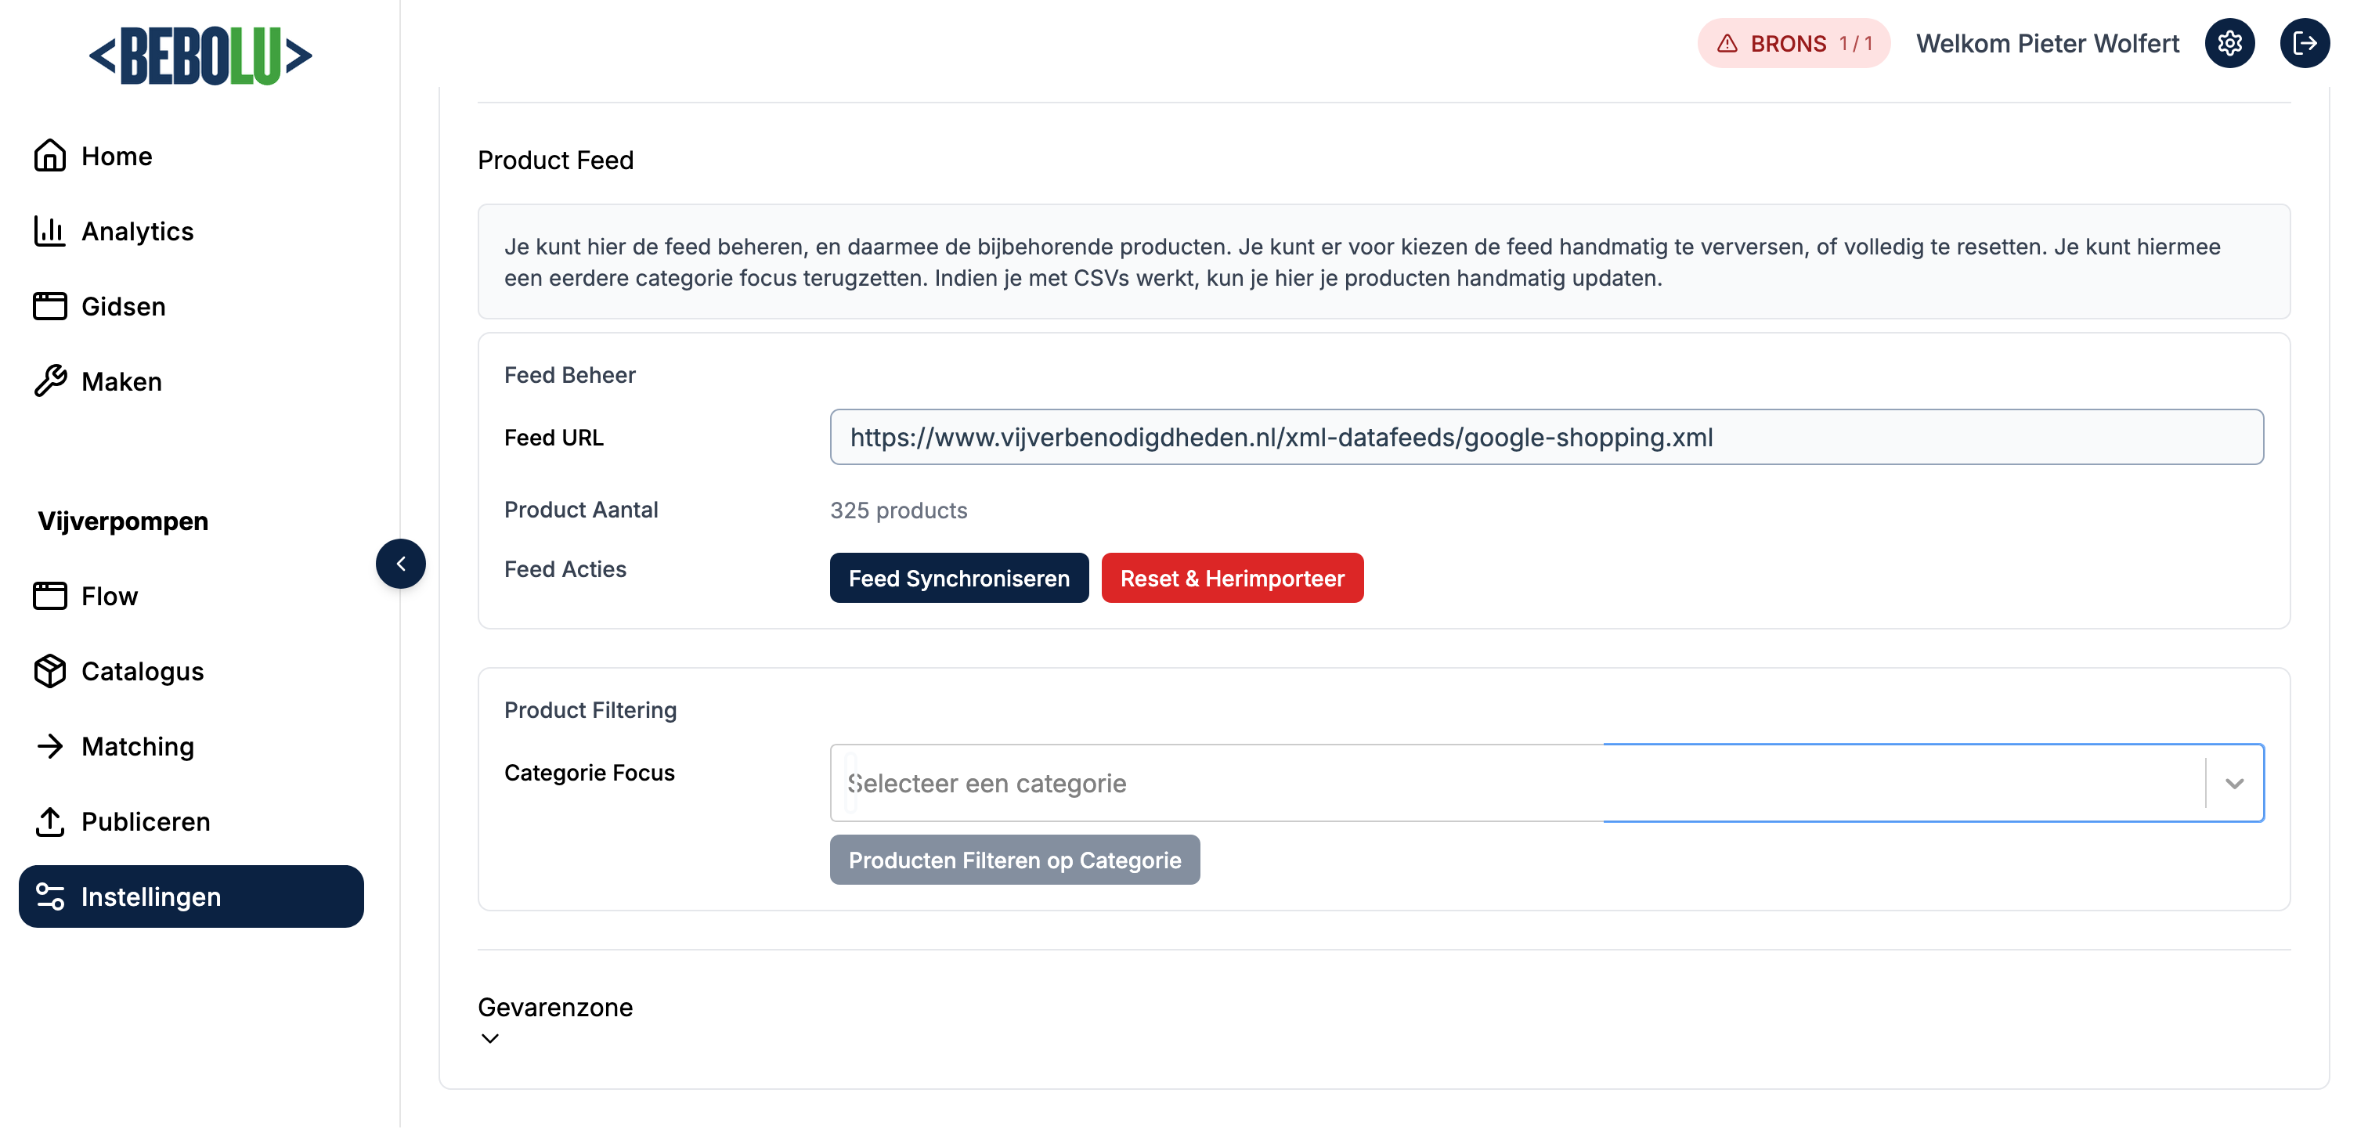Collapse the sidebar with round chevron button

pos(401,564)
